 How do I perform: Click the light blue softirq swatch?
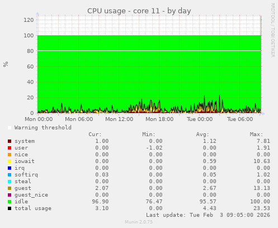[10, 175]
